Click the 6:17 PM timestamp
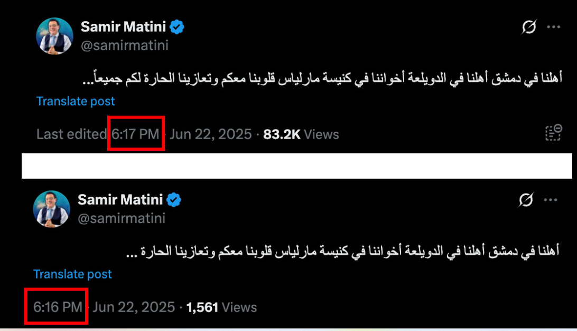 click(136, 134)
